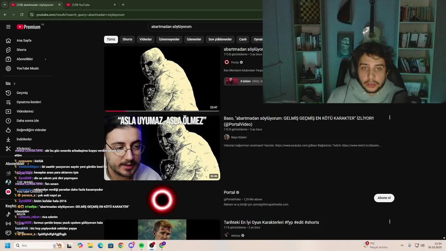Open the Baso 'abartmadan söylüyorum' video title
This screenshot has width=446, height=251.
(299, 121)
